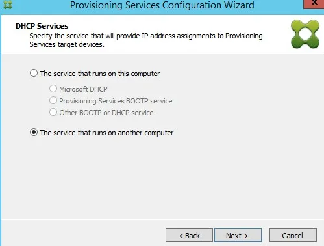Click the DHCP Services heading
The image size is (324, 246).
click(x=42, y=26)
